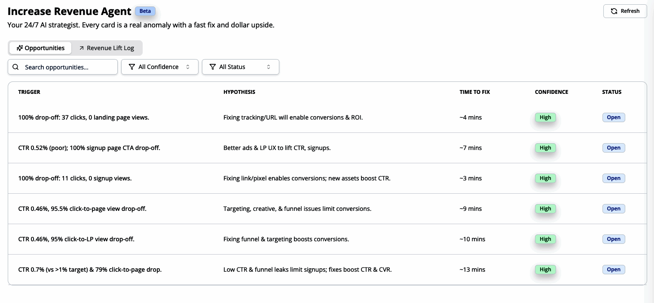The image size is (654, 303).
Task: Click High confidence badge for ~3 mins row
Action: tap(545, 178)
